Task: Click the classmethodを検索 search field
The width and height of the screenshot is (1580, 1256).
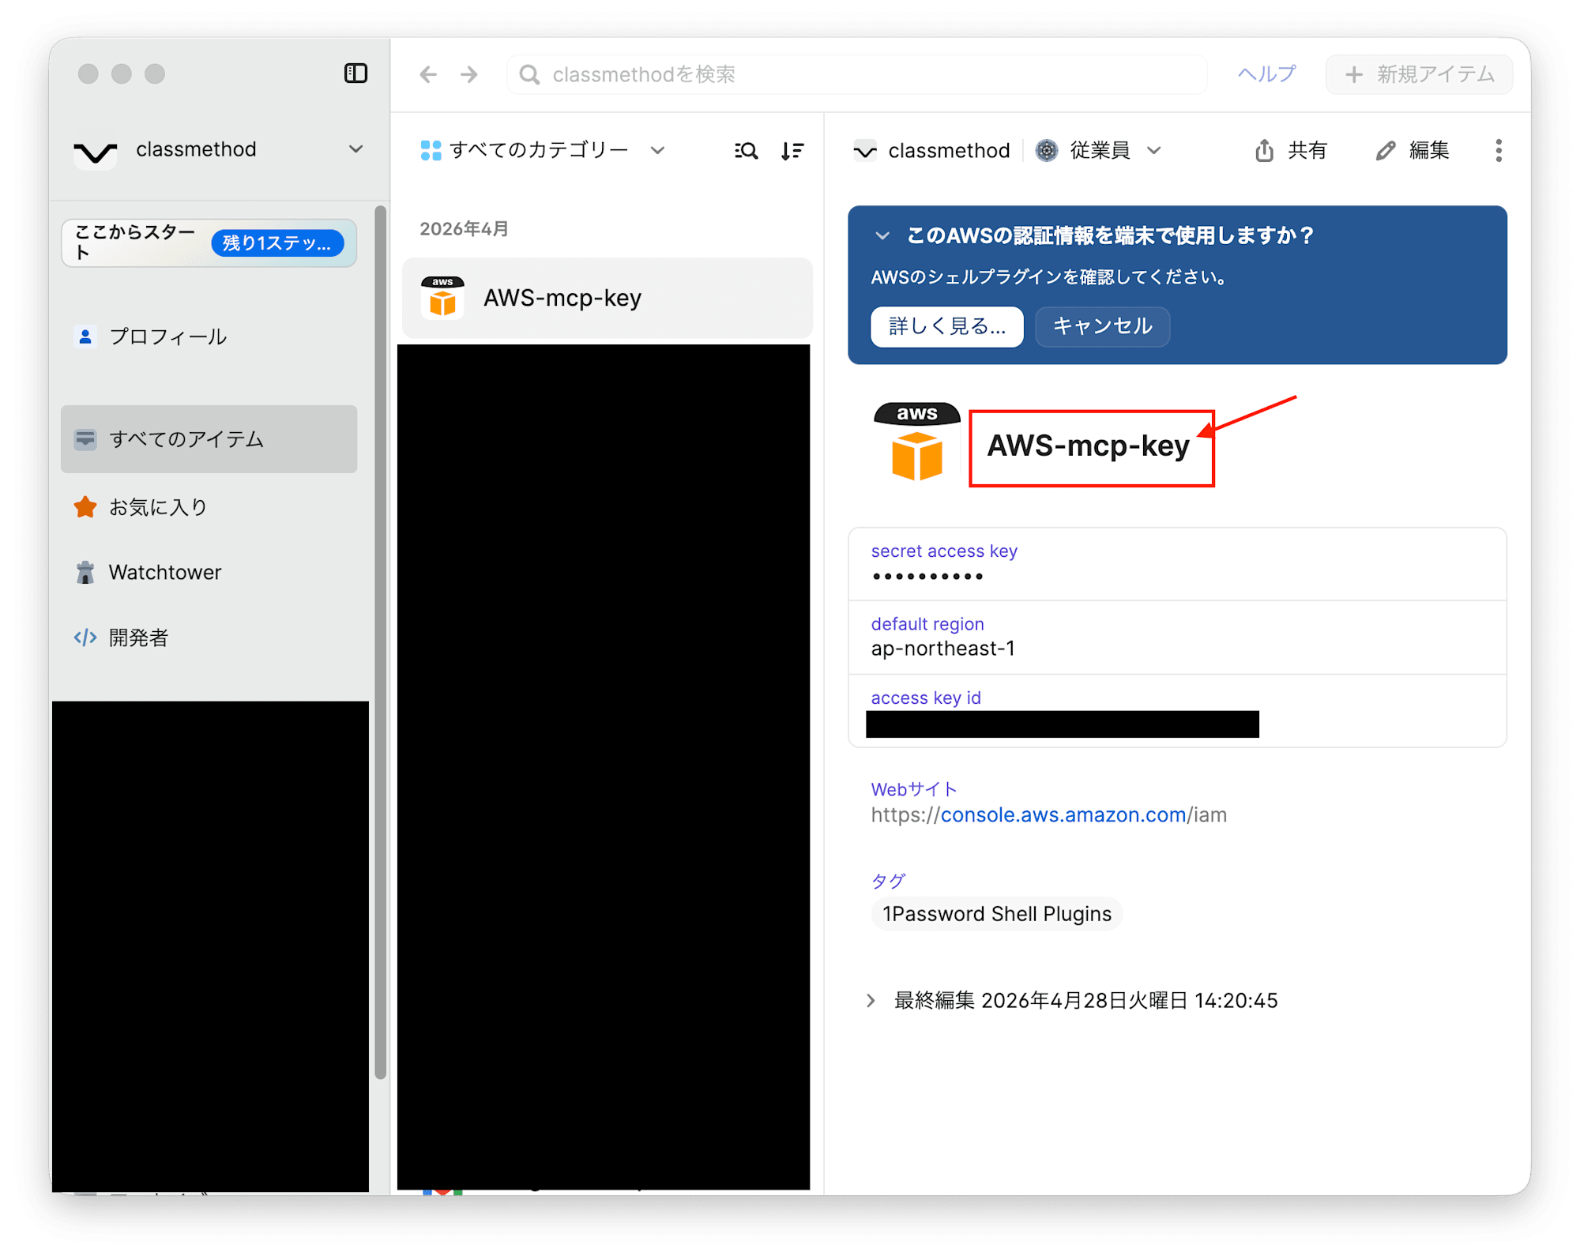Action: point(856,74)
